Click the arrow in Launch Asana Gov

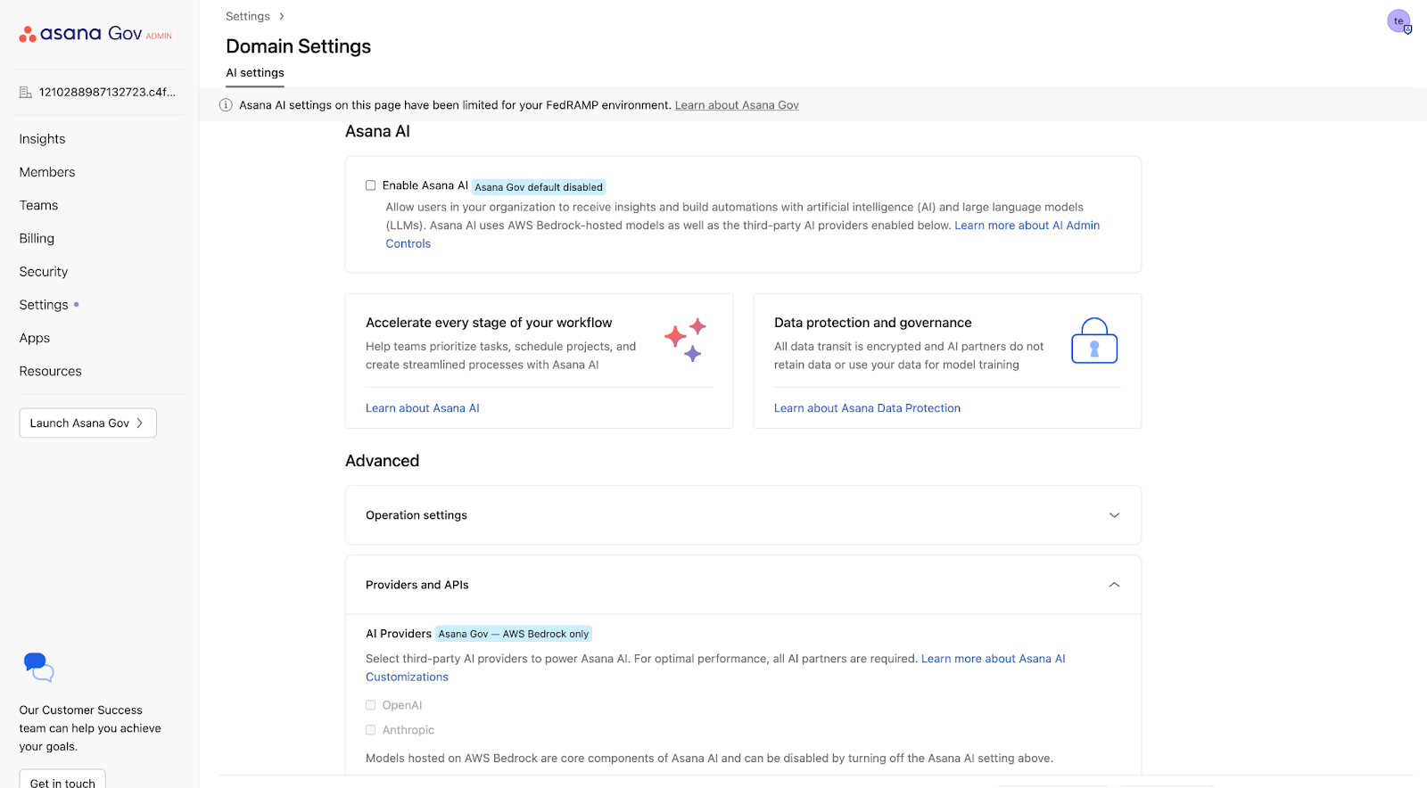coord(140,423)
